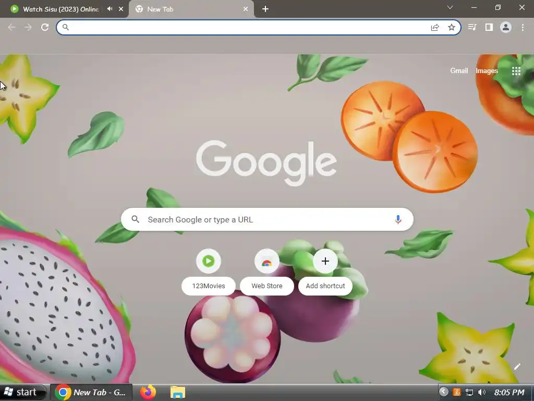534x401 pixels.
Task: Open the profile avatar menu
Action: 506,27
